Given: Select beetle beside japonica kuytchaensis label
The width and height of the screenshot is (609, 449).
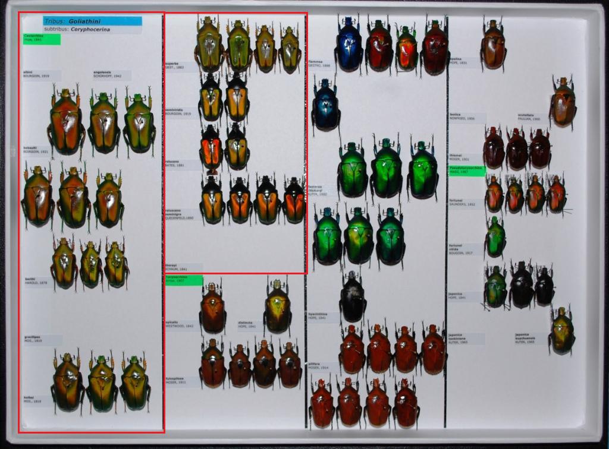Looking at the screenshot, I should click(561, 331).
